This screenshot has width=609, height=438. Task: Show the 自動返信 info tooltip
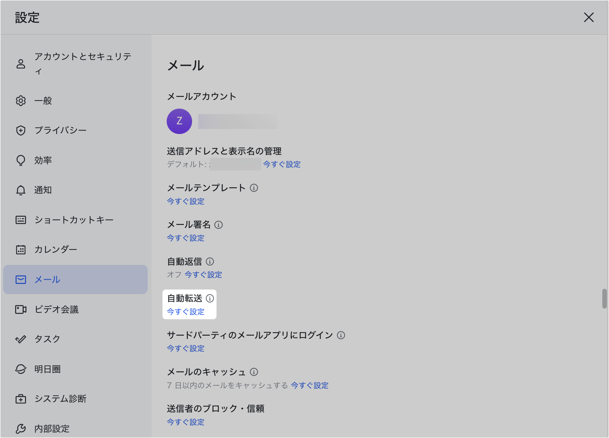point(210,262)
